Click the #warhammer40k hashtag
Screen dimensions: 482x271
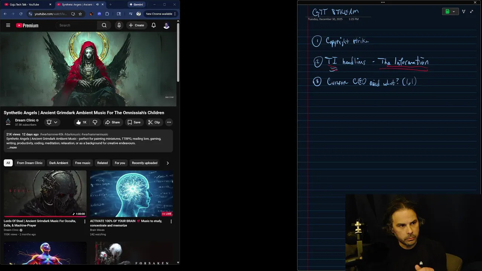pos(52,134)
